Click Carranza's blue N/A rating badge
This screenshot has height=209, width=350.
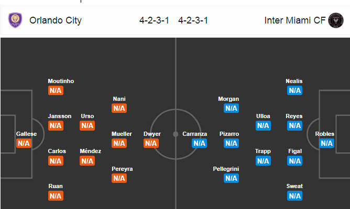point(199,143)
